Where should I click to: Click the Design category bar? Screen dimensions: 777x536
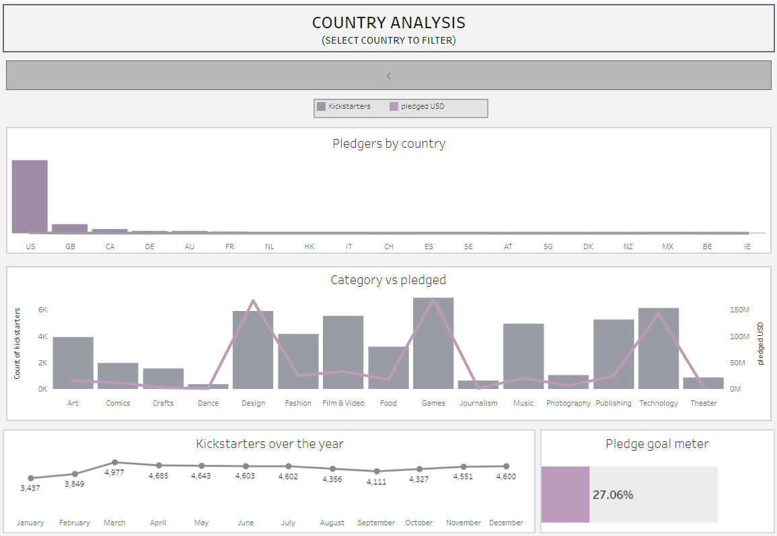coord(253,349)
